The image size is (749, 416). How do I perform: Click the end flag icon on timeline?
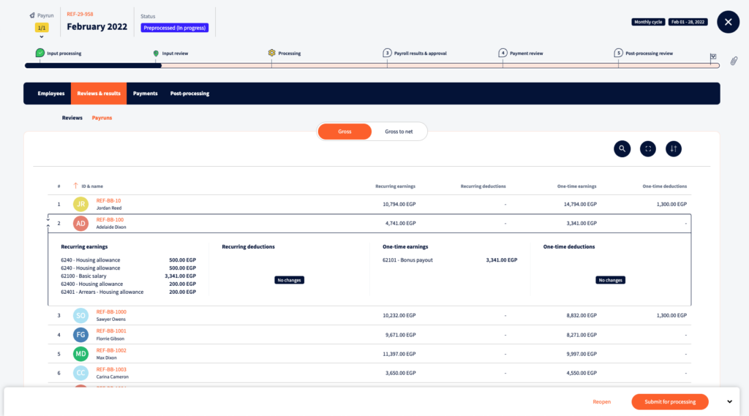tap(712, 56)
